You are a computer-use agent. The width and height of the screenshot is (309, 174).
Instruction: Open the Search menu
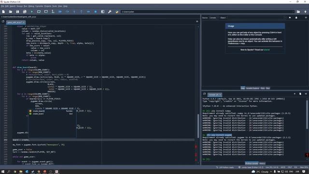13,6
